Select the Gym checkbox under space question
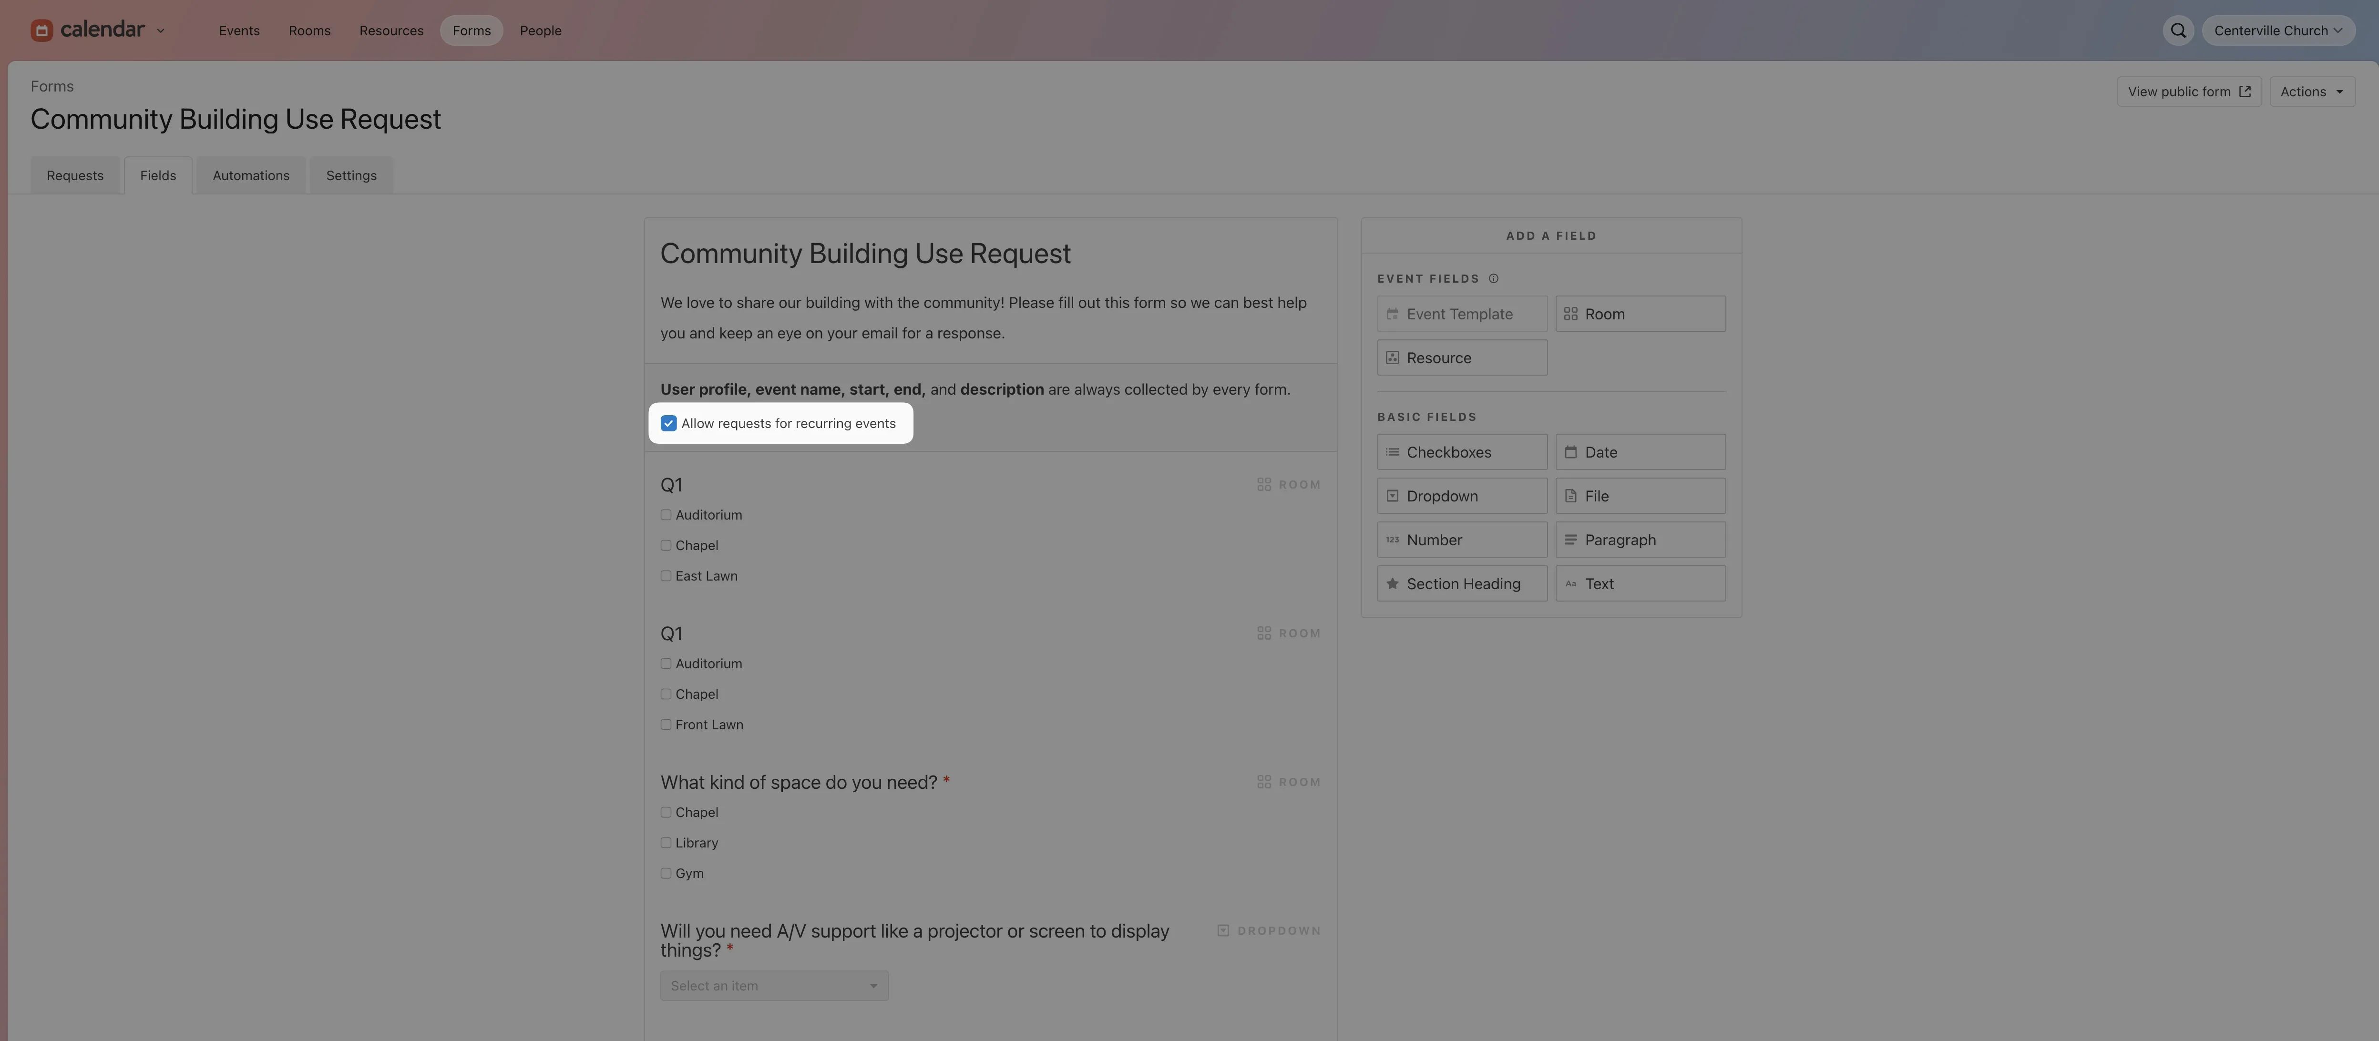Image resolution: width=2379 pixels, height=1041 pixels. click(666, 873)
